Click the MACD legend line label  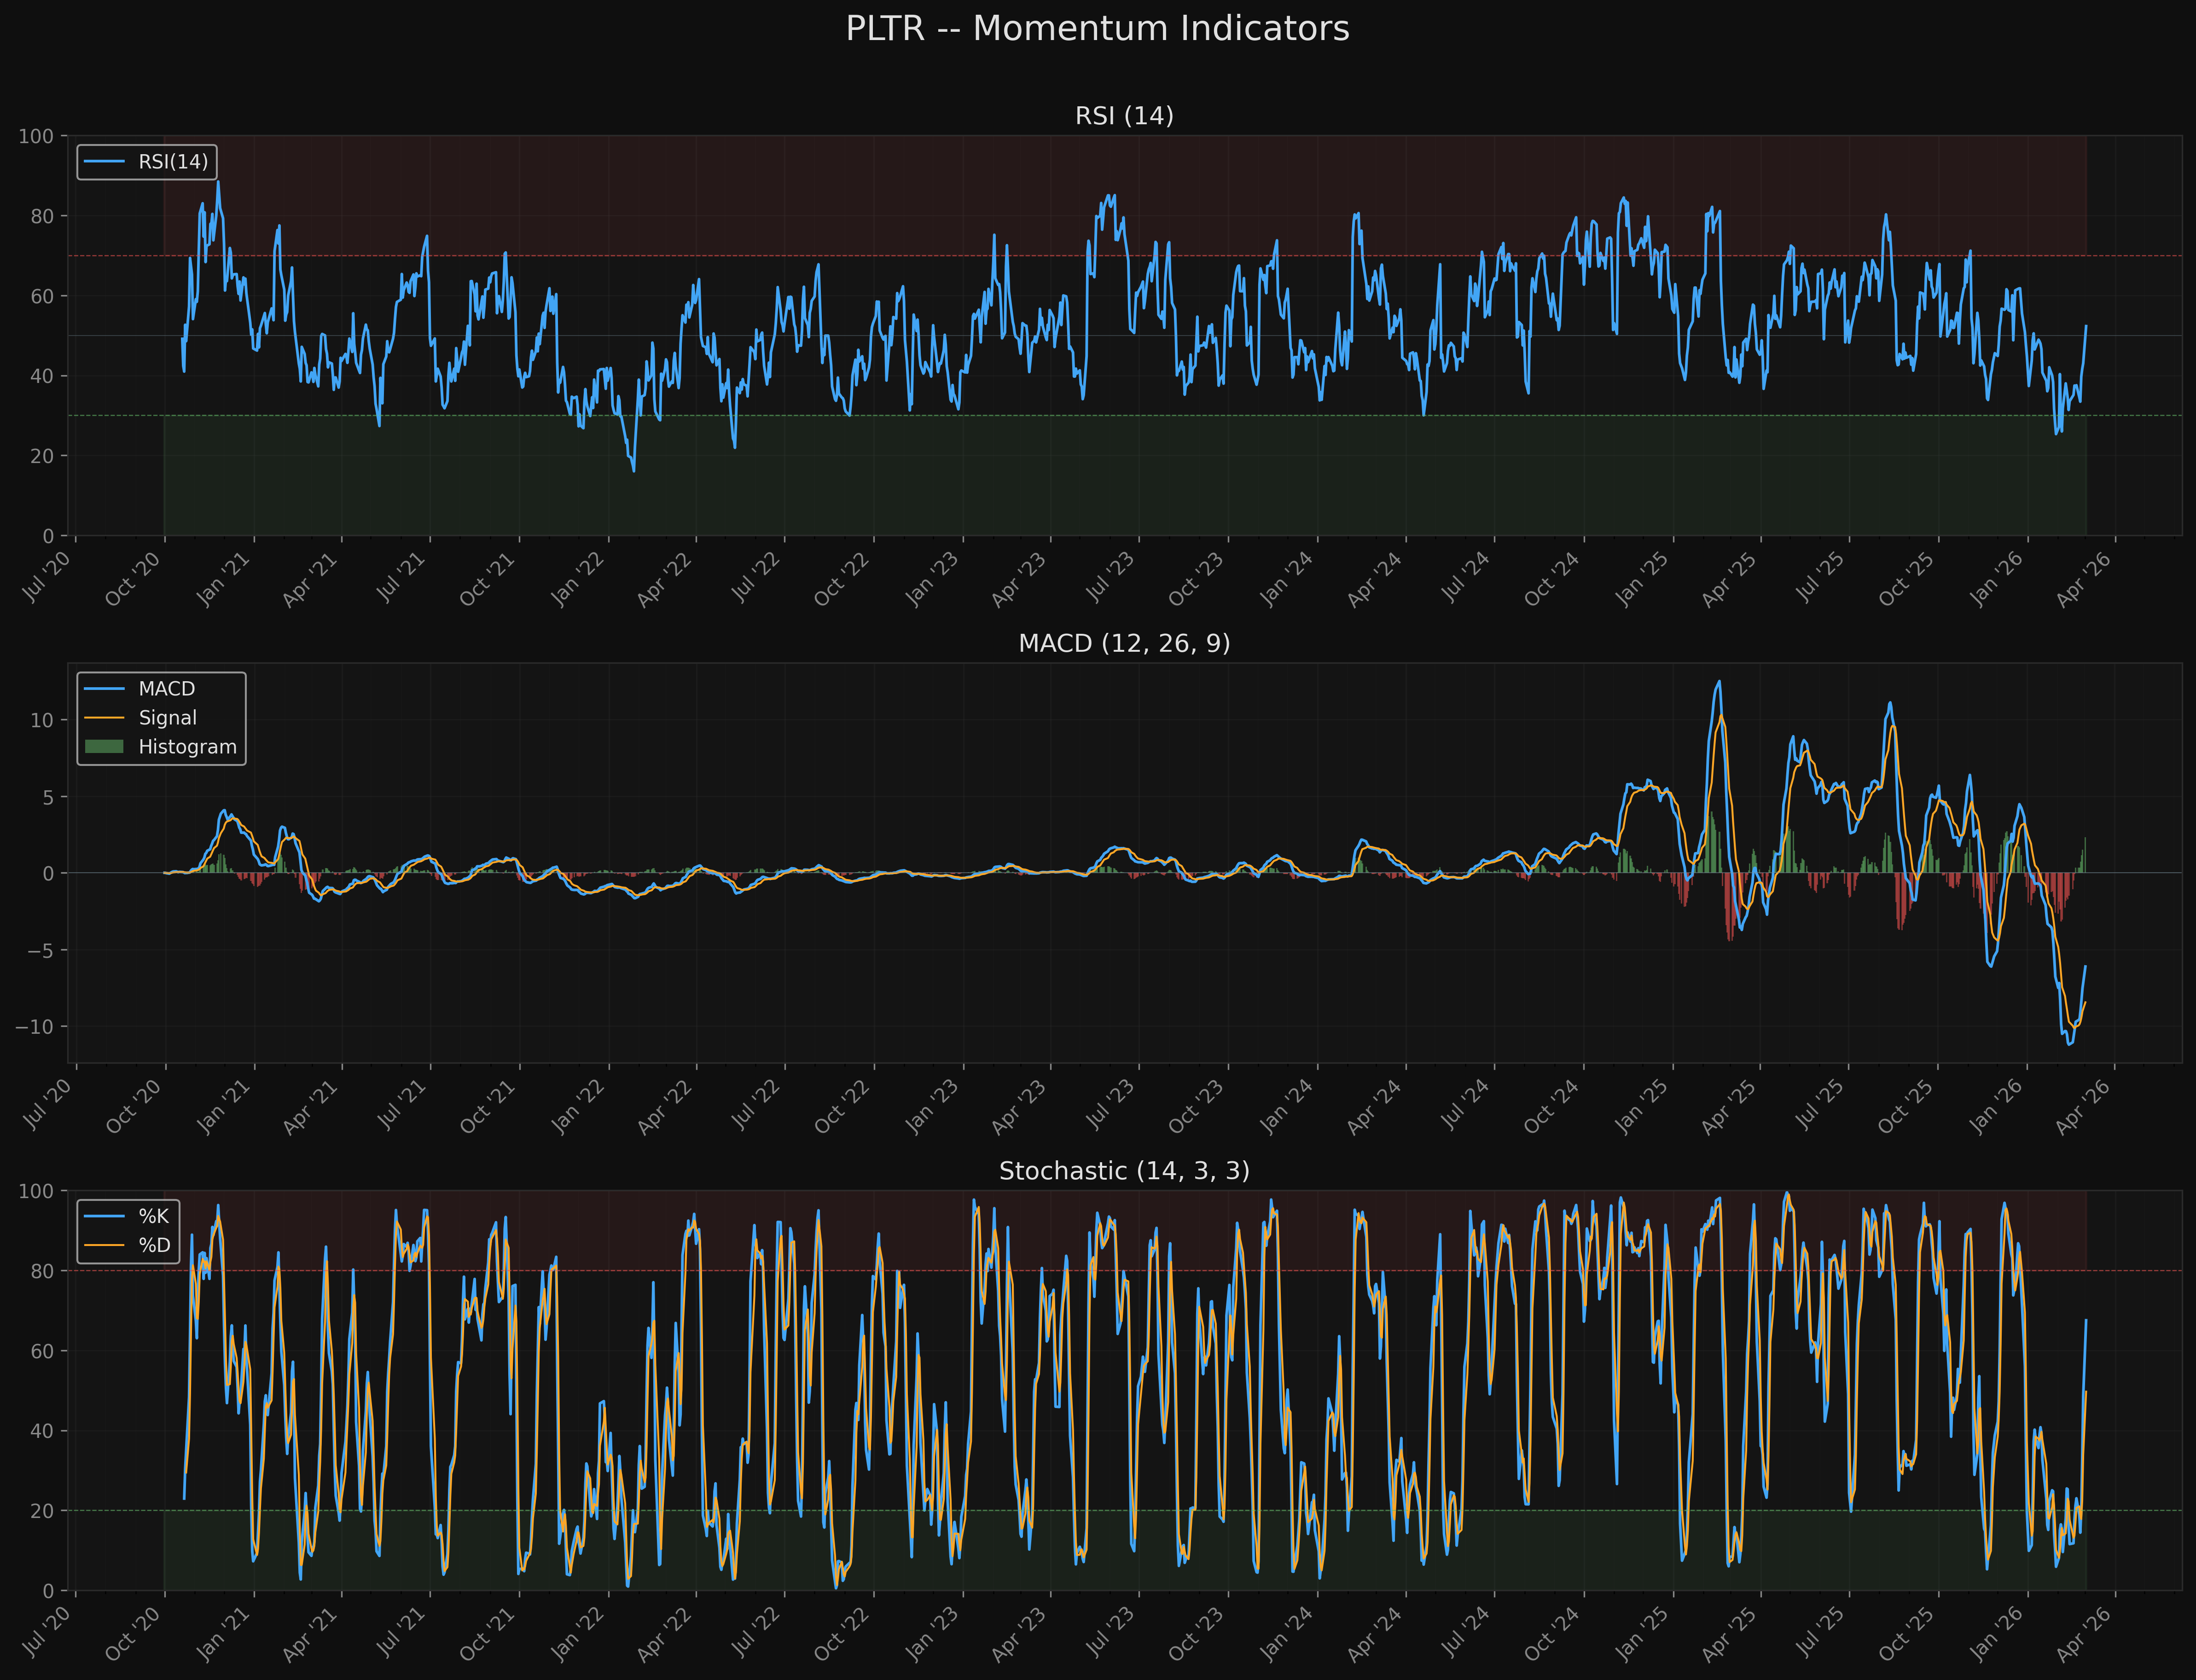click(166, 689)
